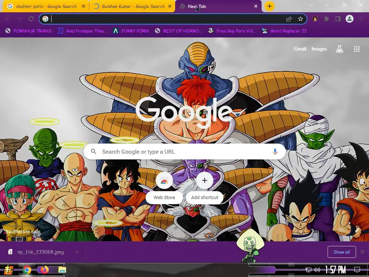The image size is (369, 277).
Task: Click Add shortcut
Action: click(205, 186)
